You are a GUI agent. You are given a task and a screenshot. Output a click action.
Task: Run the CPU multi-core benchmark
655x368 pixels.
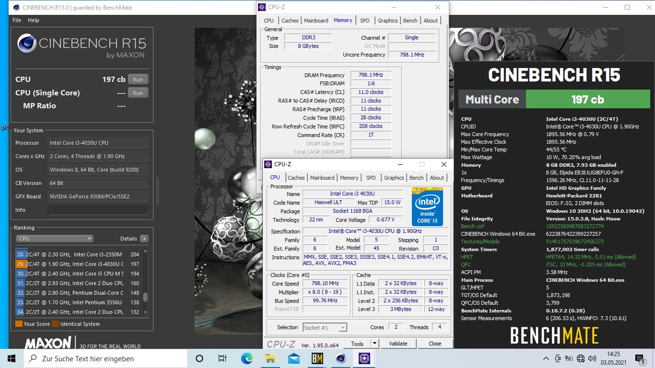tap(138, 80)
